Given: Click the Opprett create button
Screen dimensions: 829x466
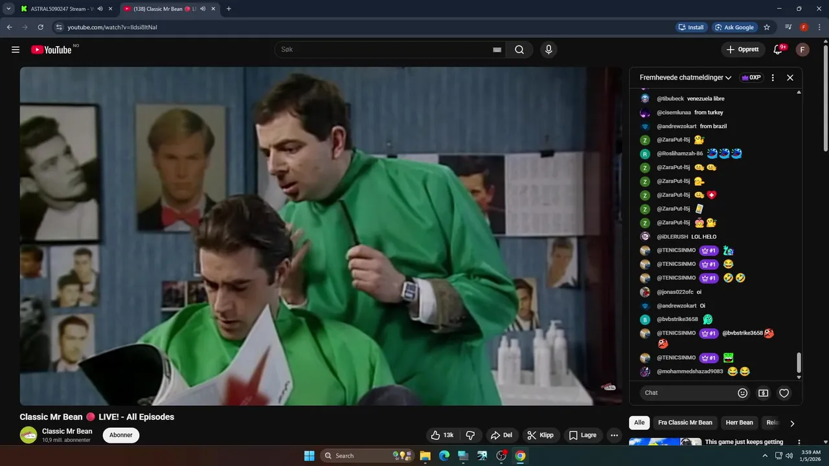Looking at the screenshot, I should (x=743, y=50).
